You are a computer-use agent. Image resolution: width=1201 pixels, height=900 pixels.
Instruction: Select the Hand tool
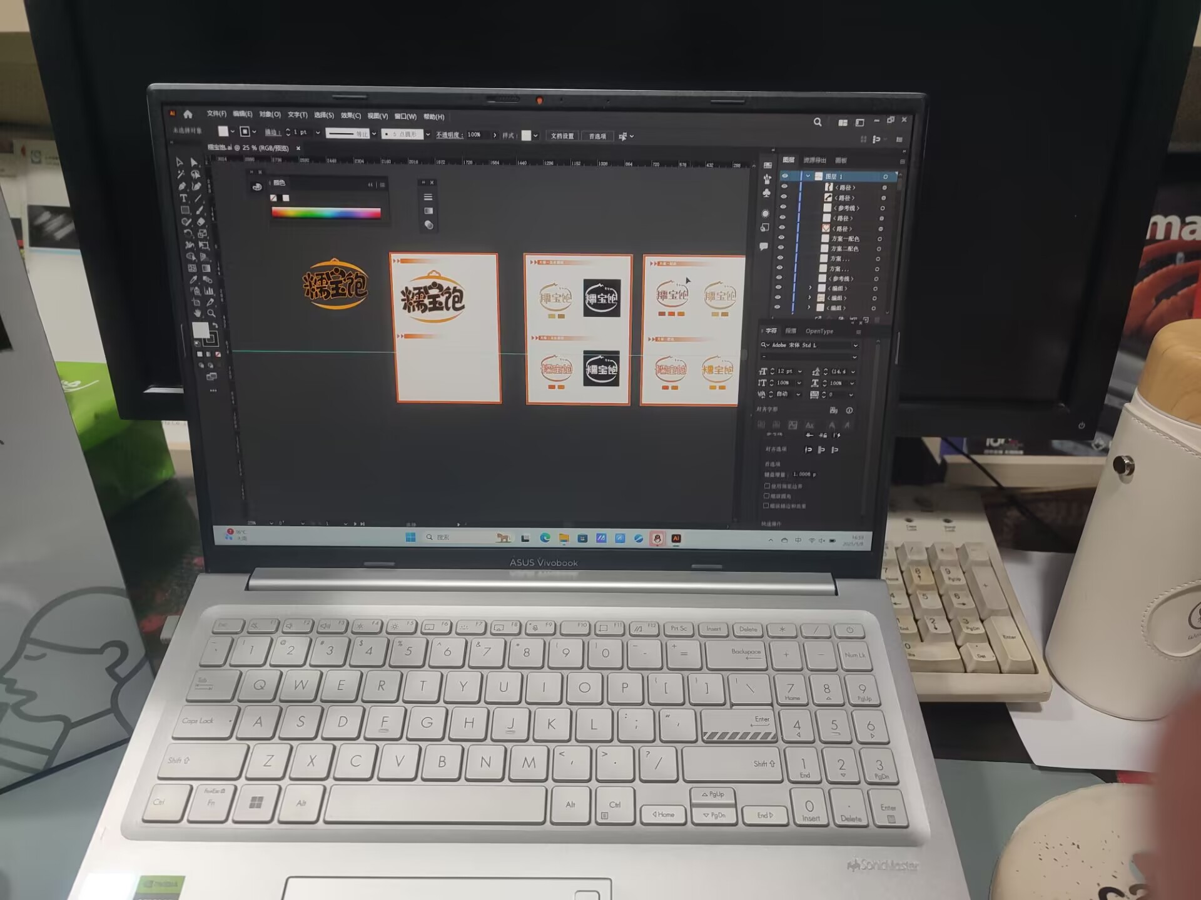click(198, 313)
